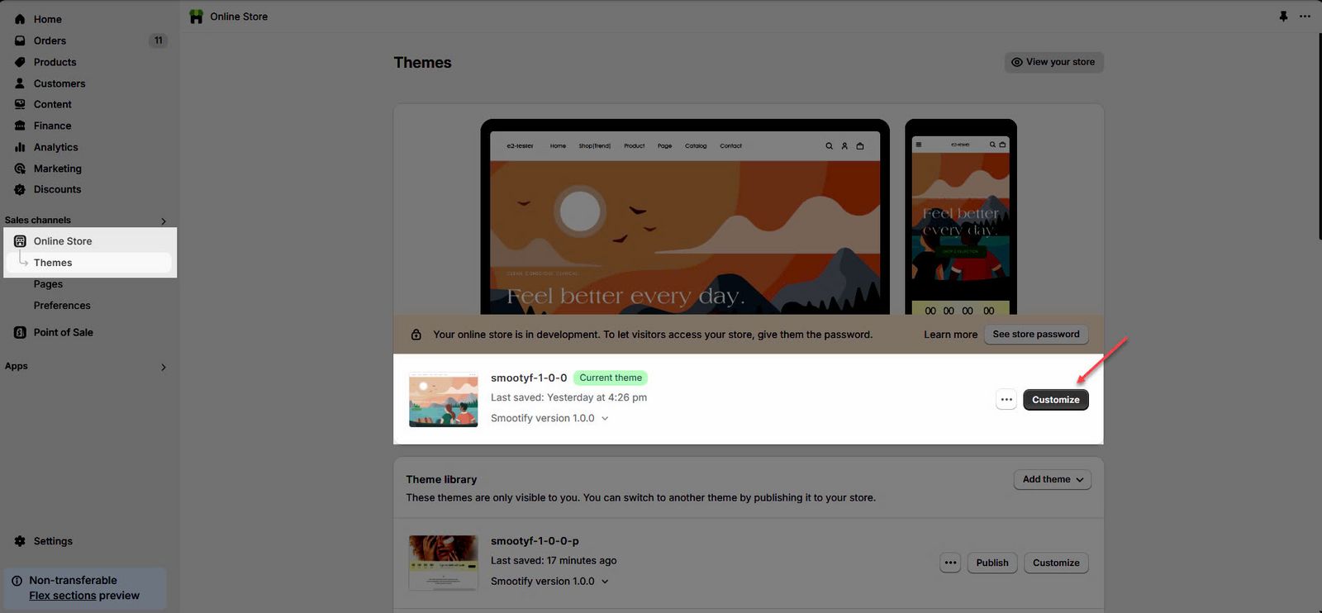
Task: Click the Point of Sale icon
Action: 20,332
